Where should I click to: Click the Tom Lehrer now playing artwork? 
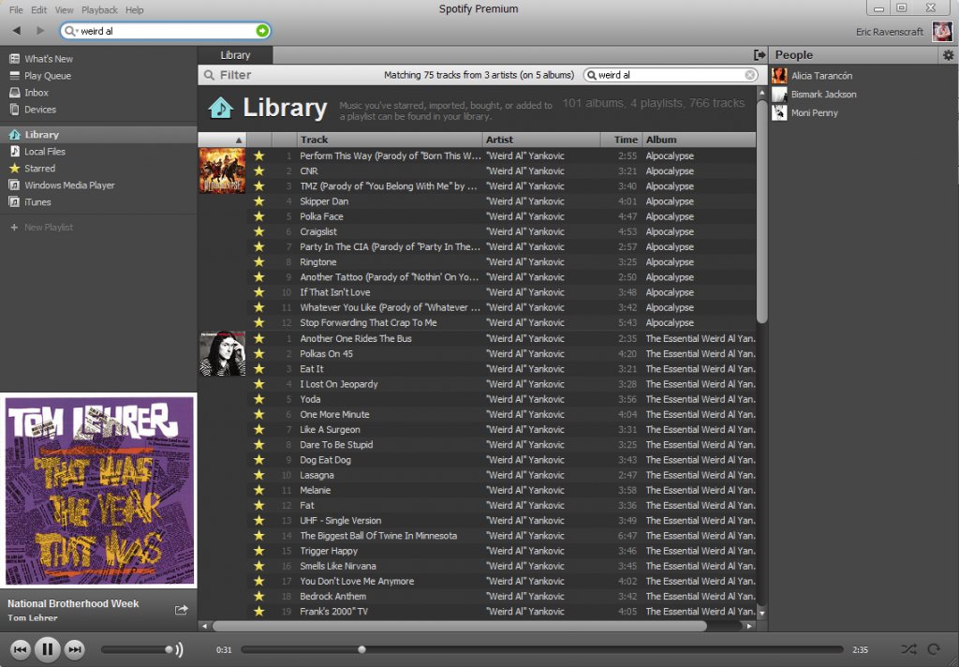click(x=98, y=490)
